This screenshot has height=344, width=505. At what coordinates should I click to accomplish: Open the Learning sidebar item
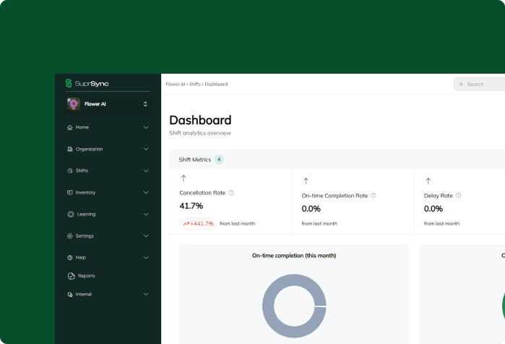pyautogui.click(x=108, y=214)
